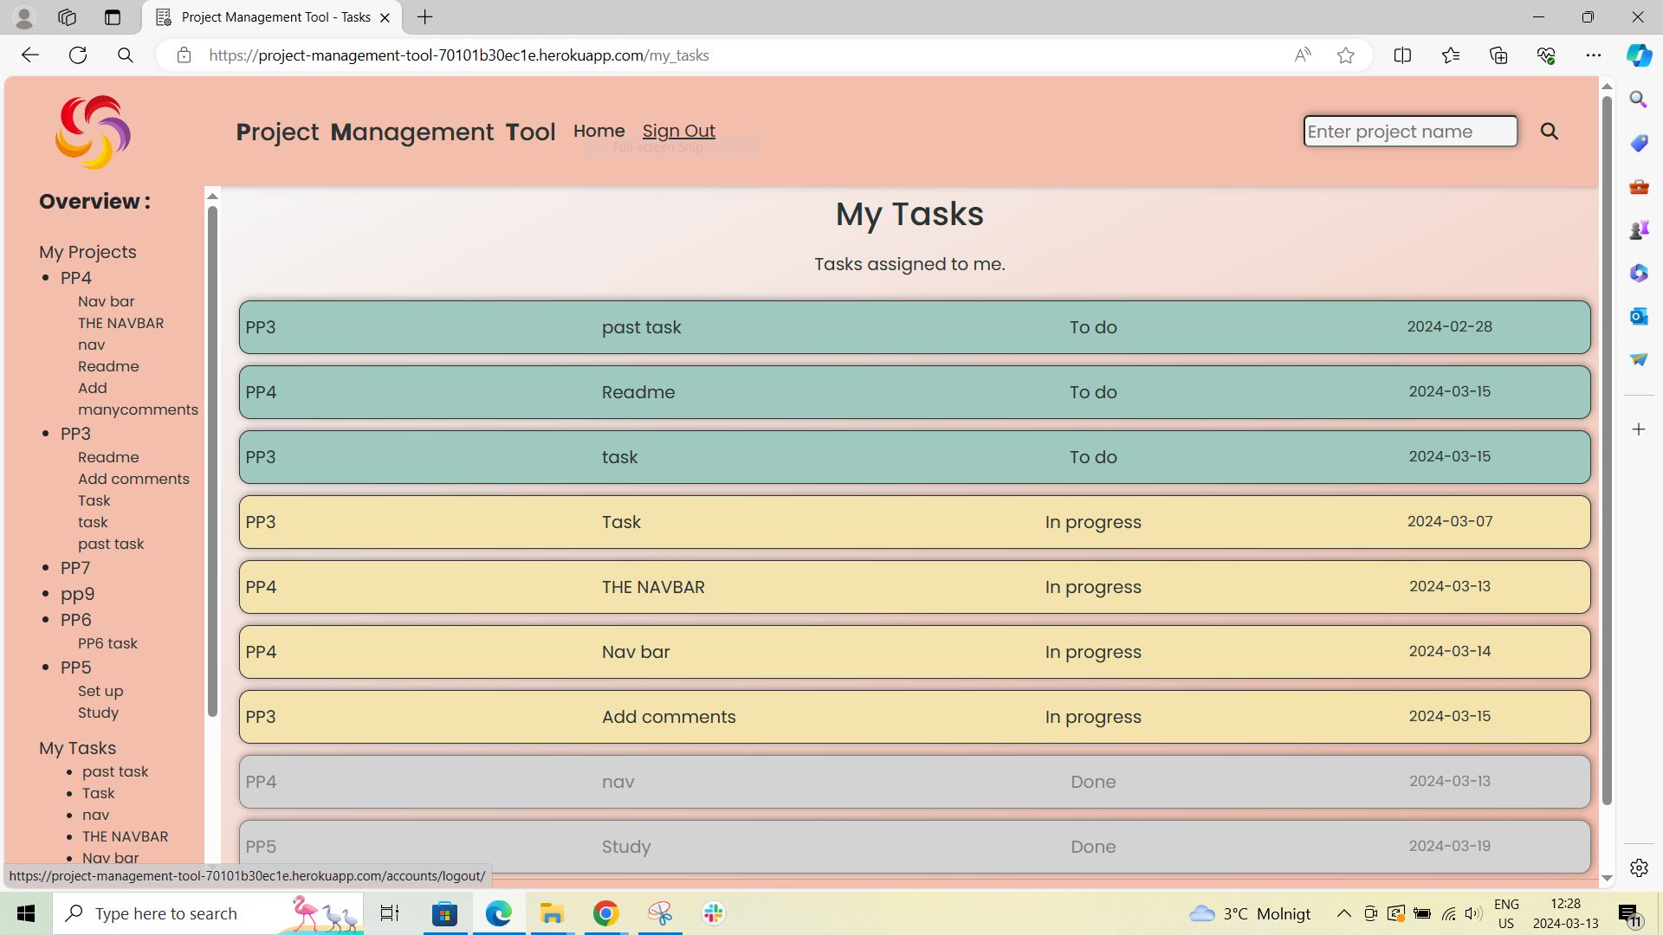Screen dimensions: 1663x935
Task: Click Sign Out in the navigation bar
Action: (x=678, y=131)
